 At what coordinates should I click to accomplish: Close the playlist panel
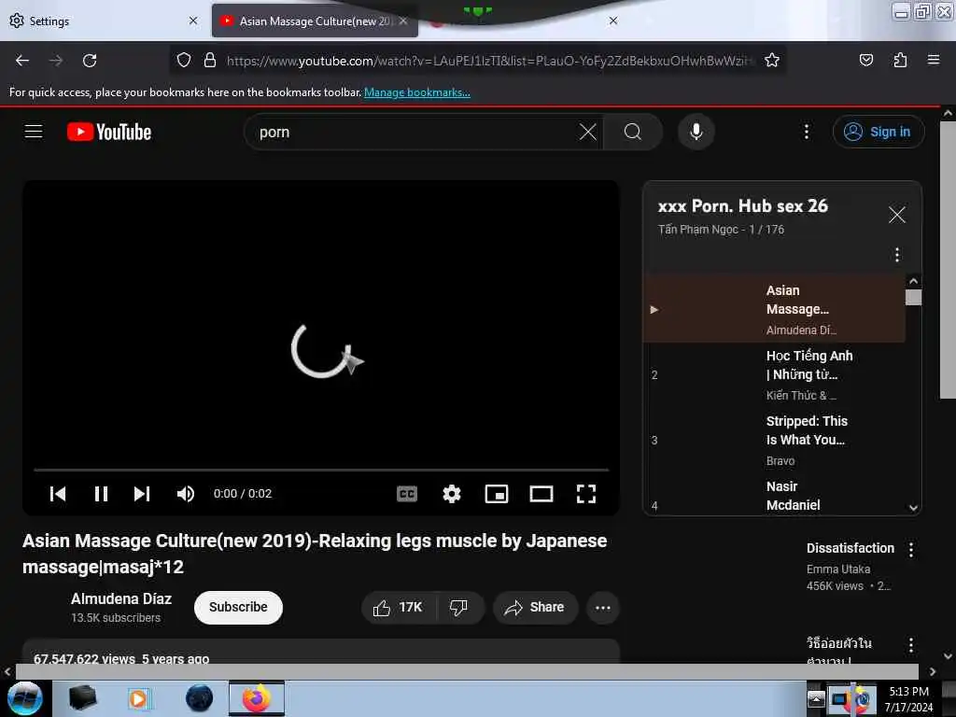[x=896, y=214]
